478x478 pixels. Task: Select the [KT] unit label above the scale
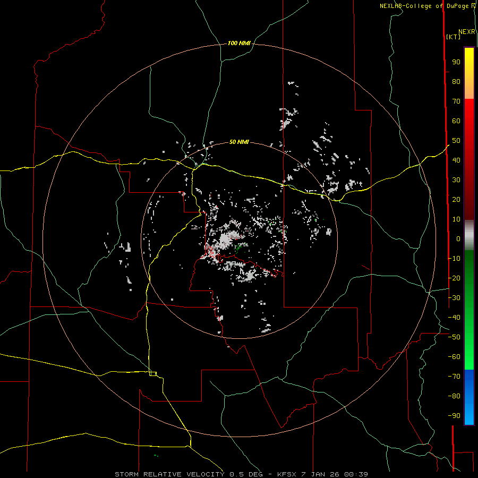click(x=453, y=37)
